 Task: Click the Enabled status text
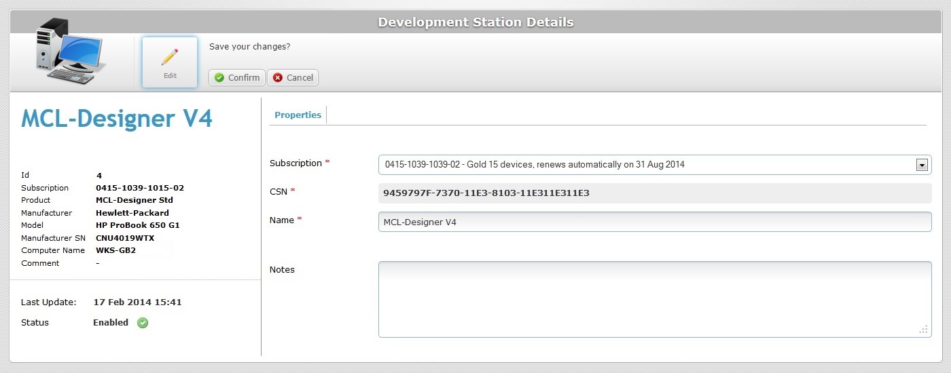[111, 323]
